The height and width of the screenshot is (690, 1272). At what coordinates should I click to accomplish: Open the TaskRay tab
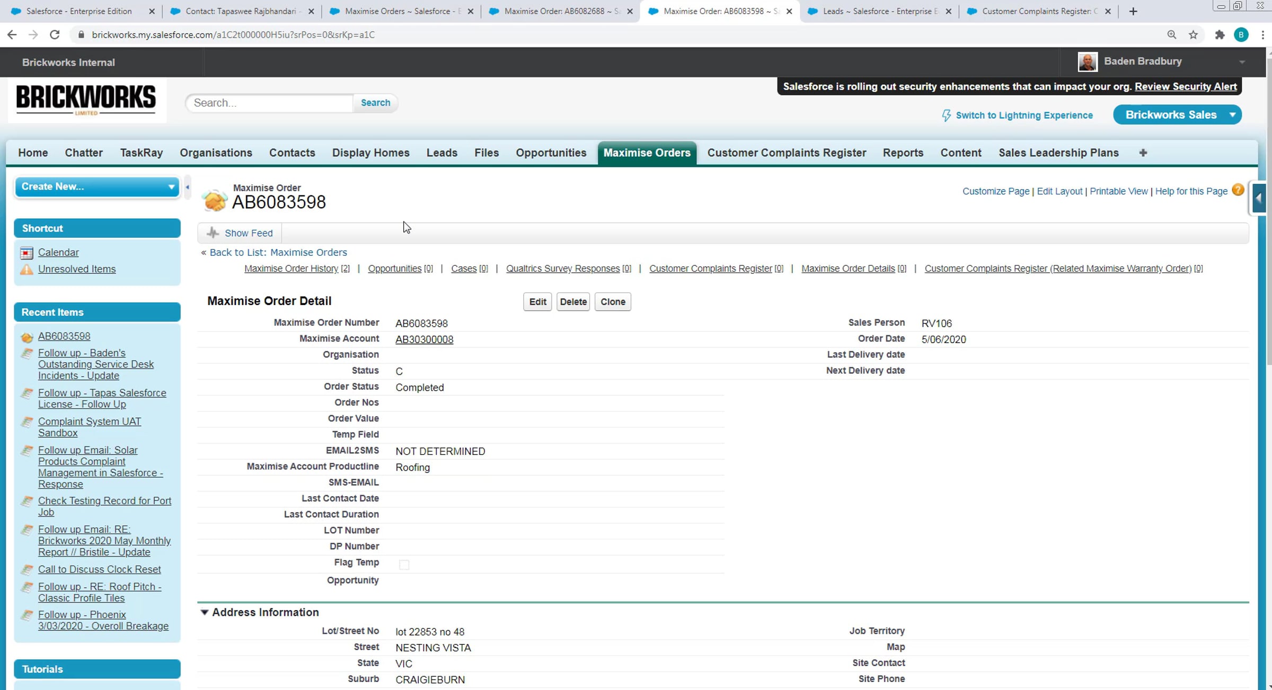point(141,153)
